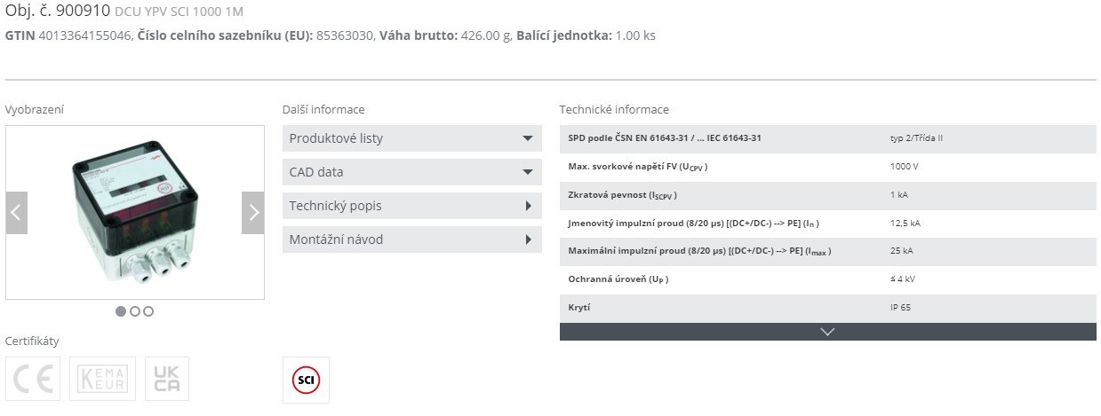Image resolution: width=1101 pixels, height=416 pixels.
Task: Click the arrow icon beside Montážní návod
Action: pos(528,239)
